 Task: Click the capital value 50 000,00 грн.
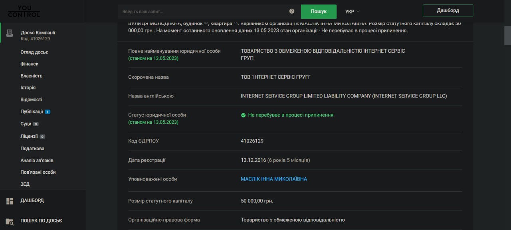coord(257,201)
